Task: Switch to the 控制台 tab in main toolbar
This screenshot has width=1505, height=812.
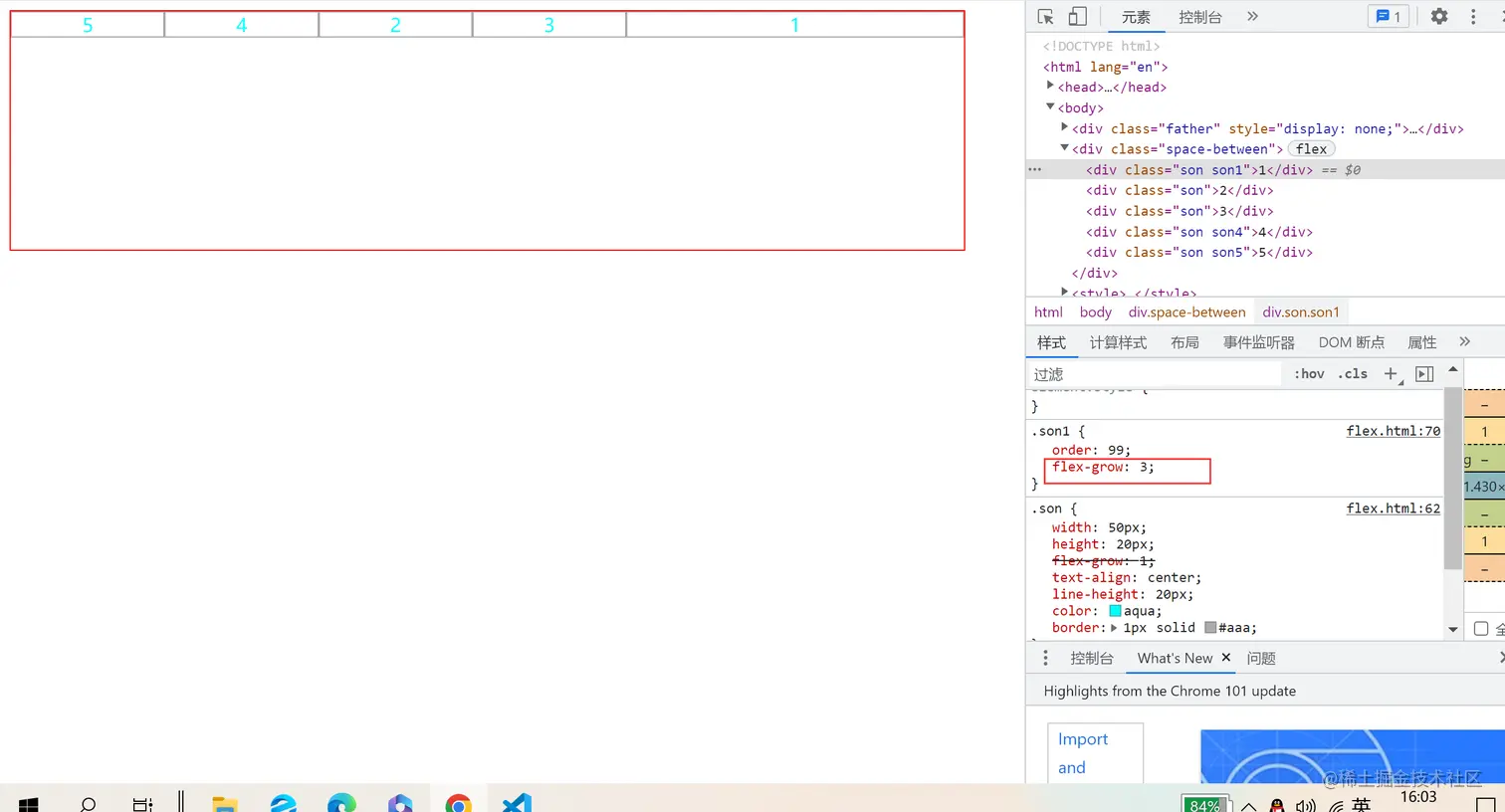Action: click(1200, 17)
